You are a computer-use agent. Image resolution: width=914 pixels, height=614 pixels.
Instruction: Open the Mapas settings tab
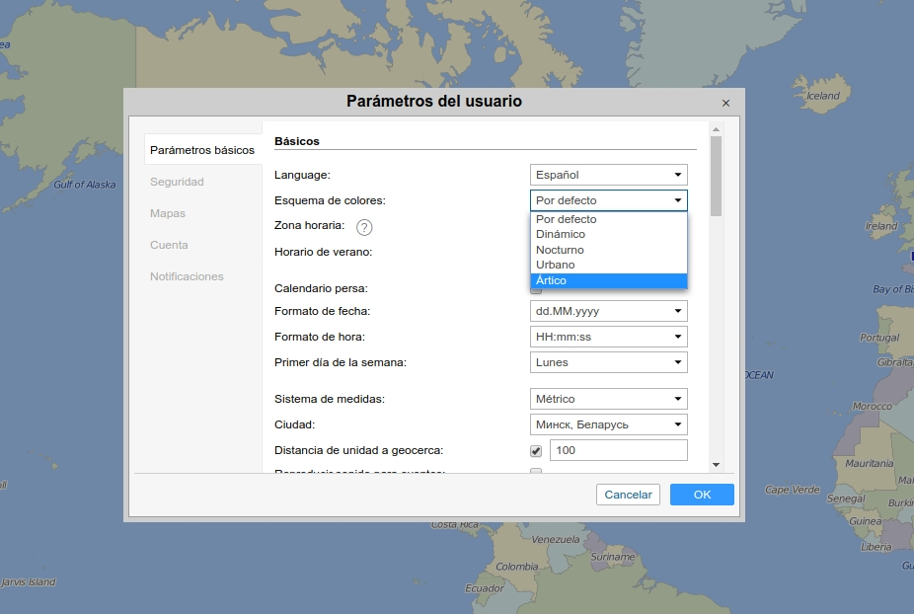[169, 213]
